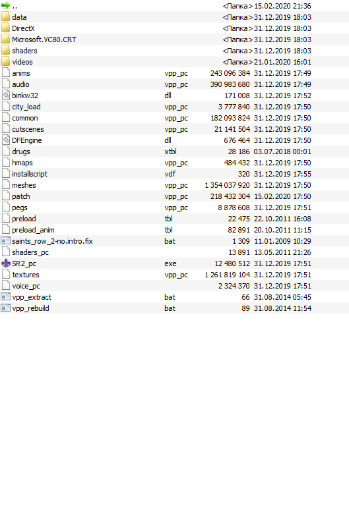The height and width of the screenshot is (525, 349).
Task: Select the preload_anim tbl file
Action: click(174, 230)
